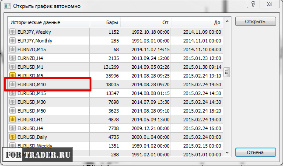This screenshot has width=283, height=166.
Task: Click the start date 2014.11.07 14:15
Action: pos(150,49)
